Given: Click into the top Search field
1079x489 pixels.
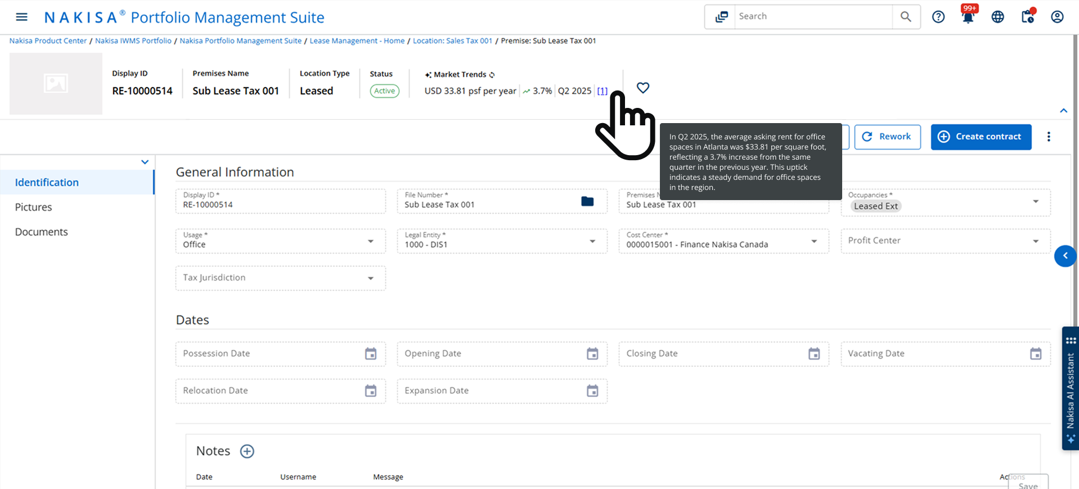Looking at the screenshot, I should (x=812, y=16).
